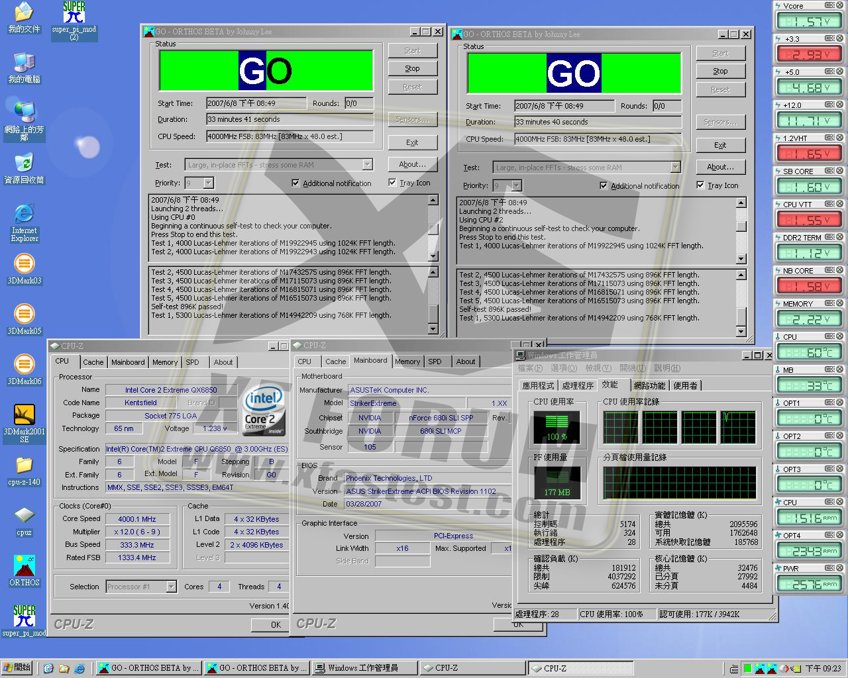
Task: Launch Internet Explorer from the desktop
Action: tap(25, 223)
